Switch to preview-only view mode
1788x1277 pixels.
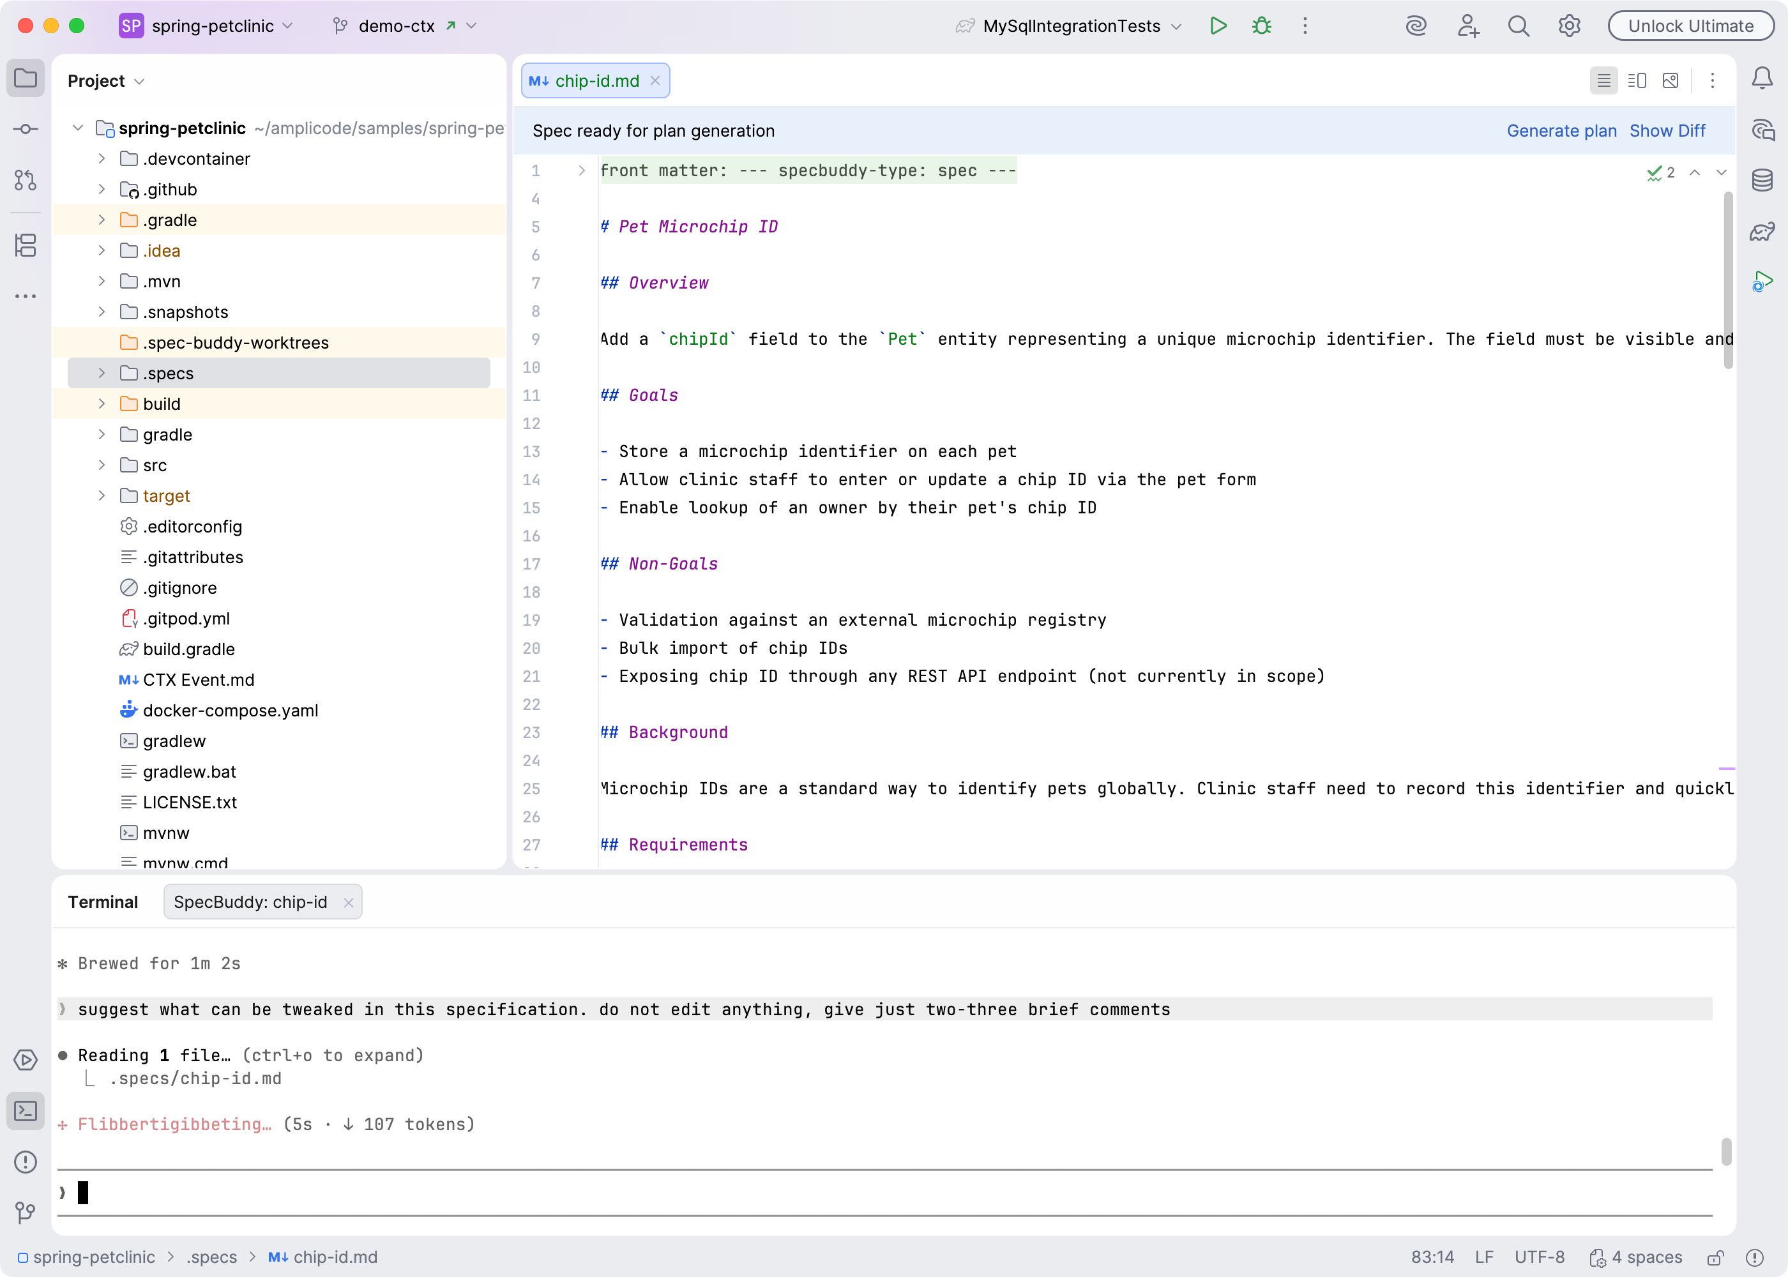[x=1671, y=81]
